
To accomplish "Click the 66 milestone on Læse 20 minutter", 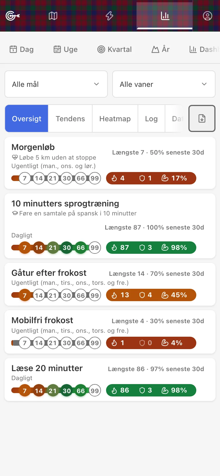I will tap(81, 391).
